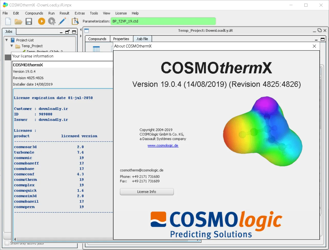Open the Run menu

pos(51,13)
